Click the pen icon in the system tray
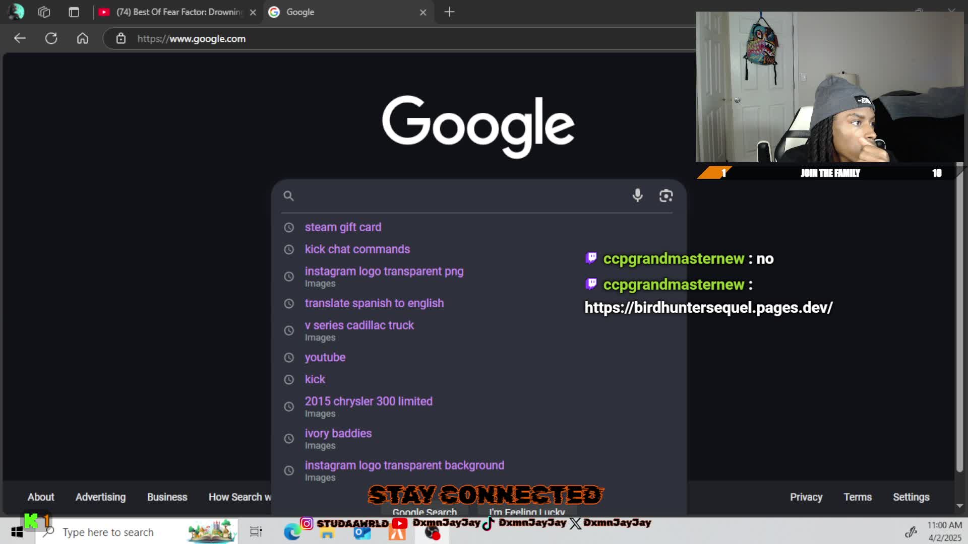Image resolution: width=968 pixels, height=544 pixels. (x=911, y=532)
